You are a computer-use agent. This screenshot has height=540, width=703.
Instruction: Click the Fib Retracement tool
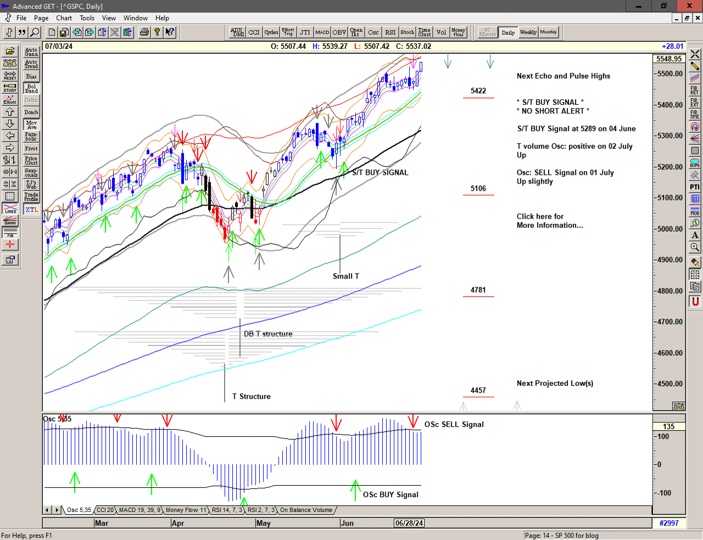pos(695,90)
